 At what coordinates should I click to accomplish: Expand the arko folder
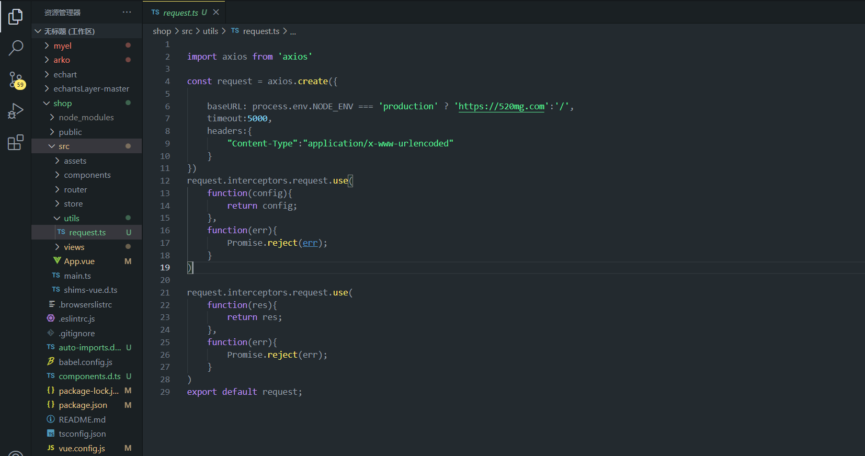click(x=87, y=60)
